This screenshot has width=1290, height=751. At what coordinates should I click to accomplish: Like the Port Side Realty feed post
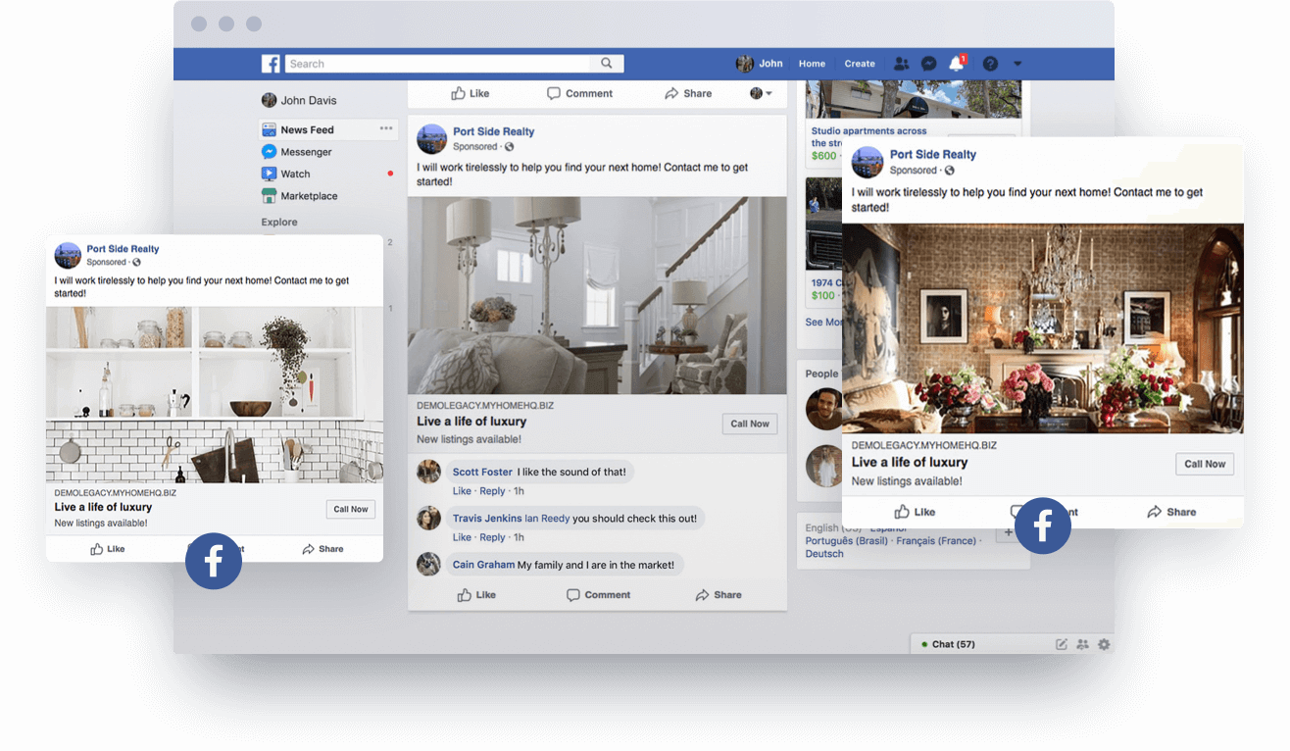[475, 595]
